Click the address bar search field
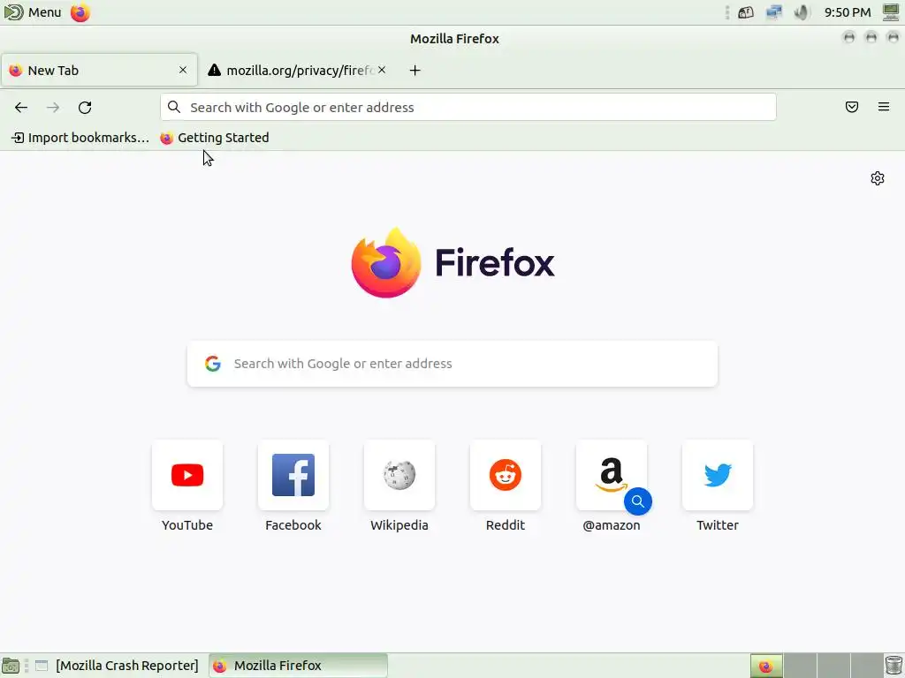 (468, 107)
